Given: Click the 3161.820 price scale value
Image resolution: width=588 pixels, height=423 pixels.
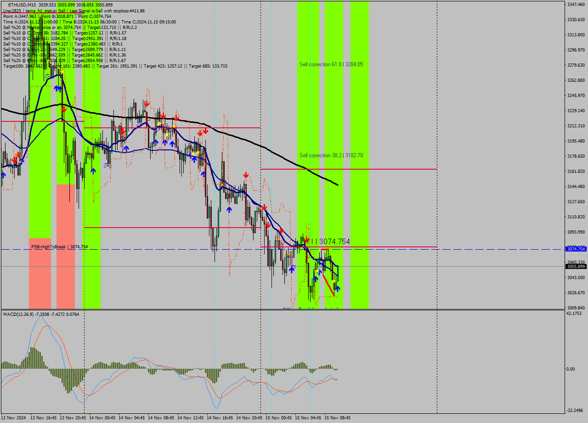Looking at the screenshot, I should tap(576, 171).
